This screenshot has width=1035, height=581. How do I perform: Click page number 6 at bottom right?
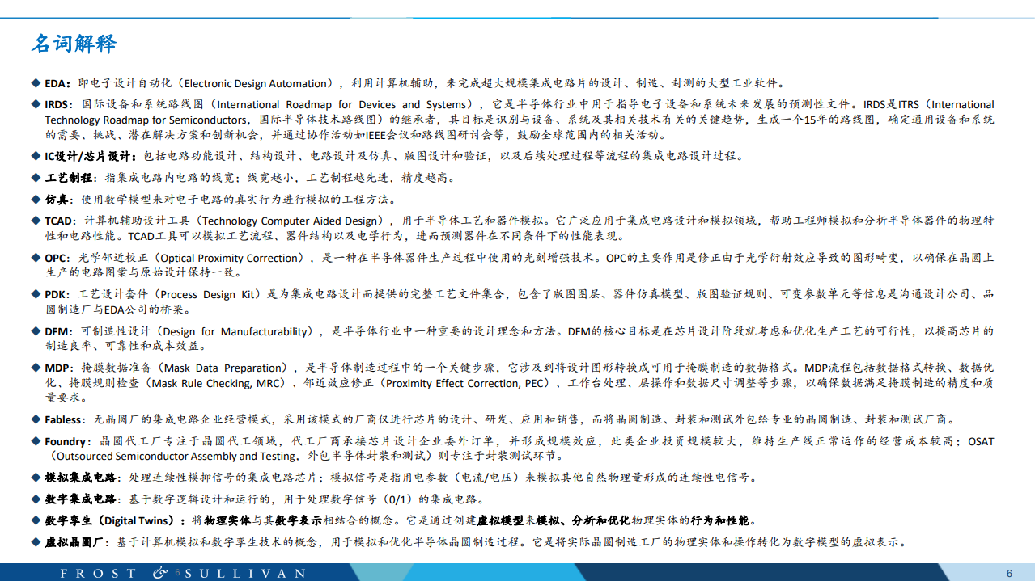tap(1011, 571)
